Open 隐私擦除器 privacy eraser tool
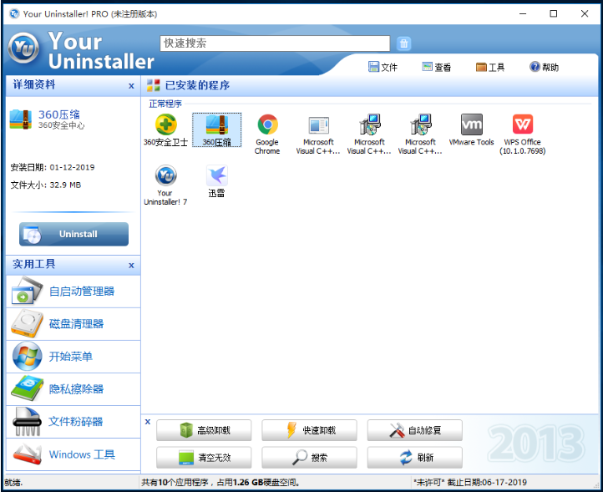This screenshot has height=492, width=603. click(x=73, y=389)
